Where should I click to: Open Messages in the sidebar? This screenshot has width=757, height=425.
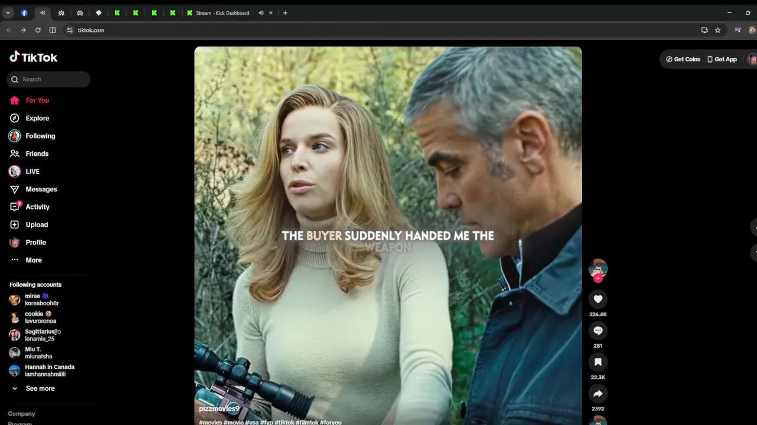[34, 189]
